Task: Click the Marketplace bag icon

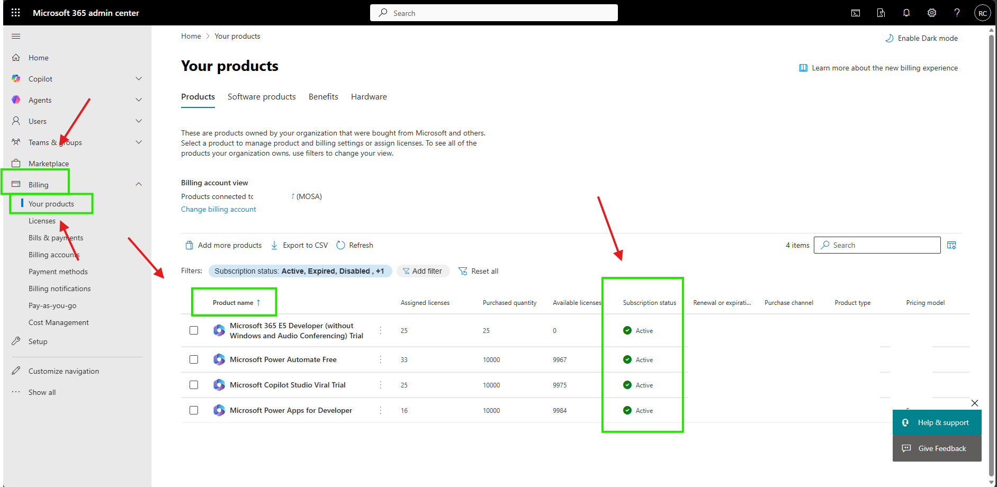Action: click(x=16, y=163)
